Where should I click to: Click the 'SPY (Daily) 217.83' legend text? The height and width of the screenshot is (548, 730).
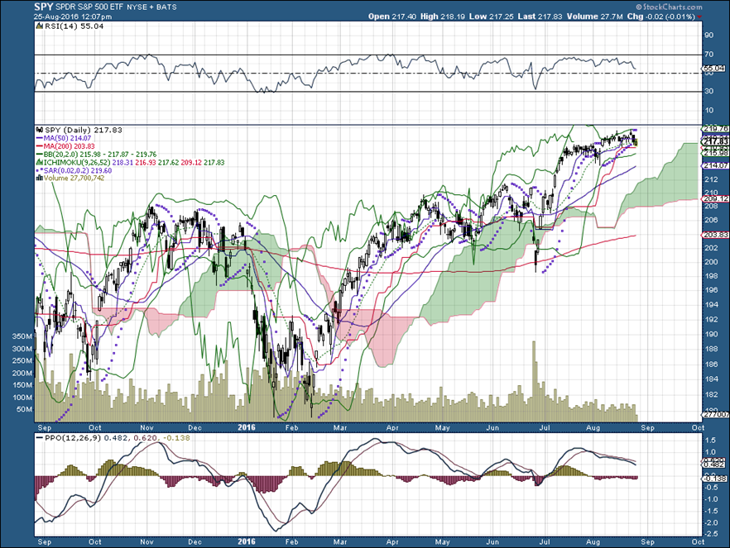tap(84, 130)
